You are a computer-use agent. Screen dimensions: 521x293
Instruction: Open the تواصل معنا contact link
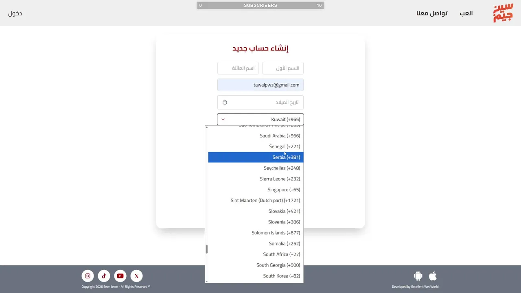tap(432, 13)
